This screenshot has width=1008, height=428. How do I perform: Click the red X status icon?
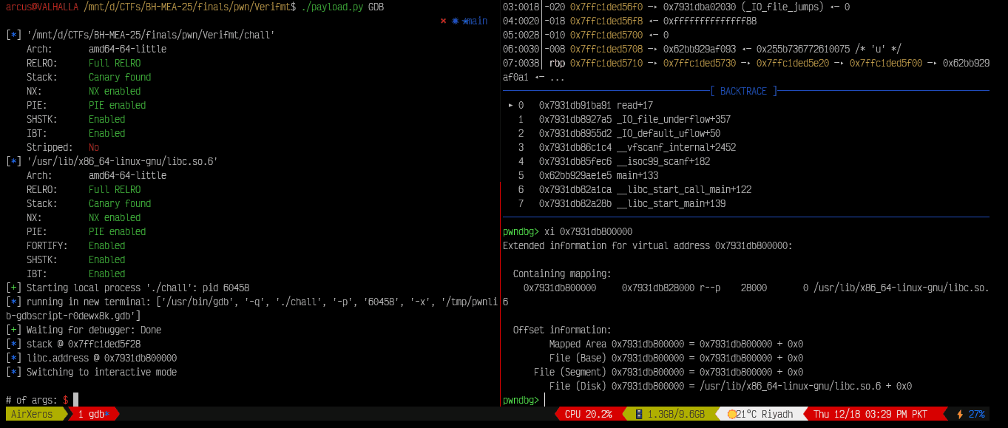click(x=442, y=21)
